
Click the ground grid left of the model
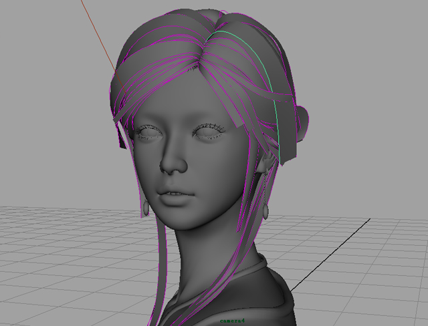point(67,254)
